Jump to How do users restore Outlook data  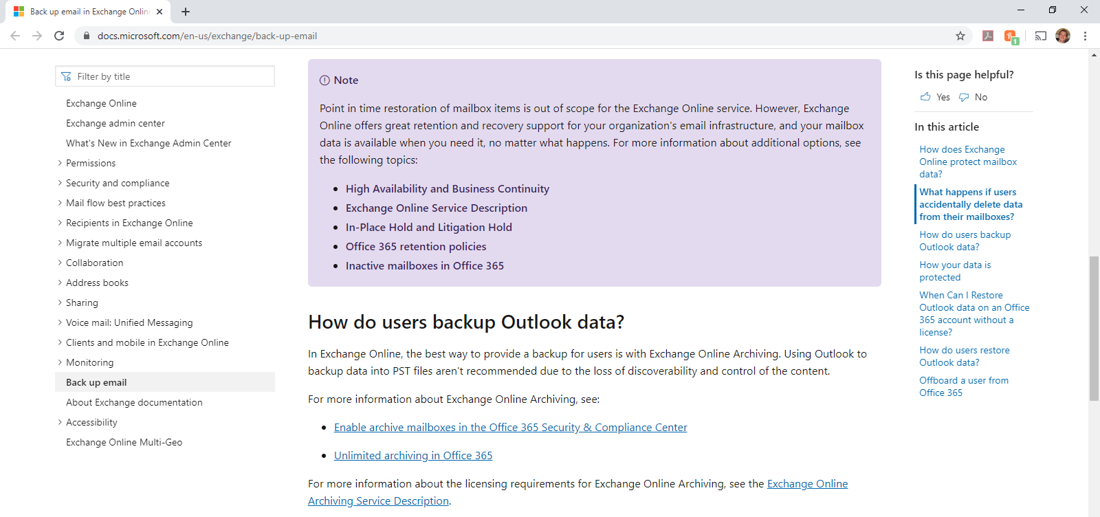pos(965,356)
